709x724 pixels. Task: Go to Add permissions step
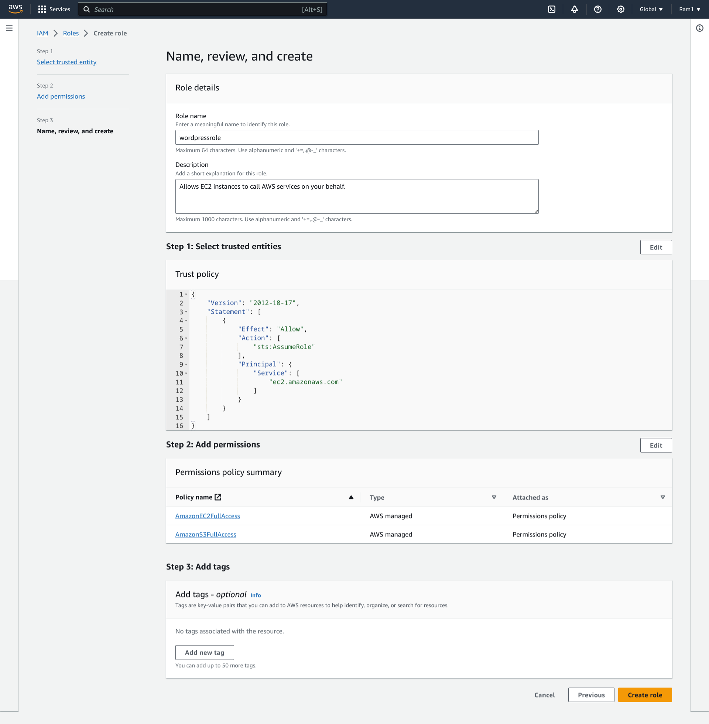click(x=61, y=96)
